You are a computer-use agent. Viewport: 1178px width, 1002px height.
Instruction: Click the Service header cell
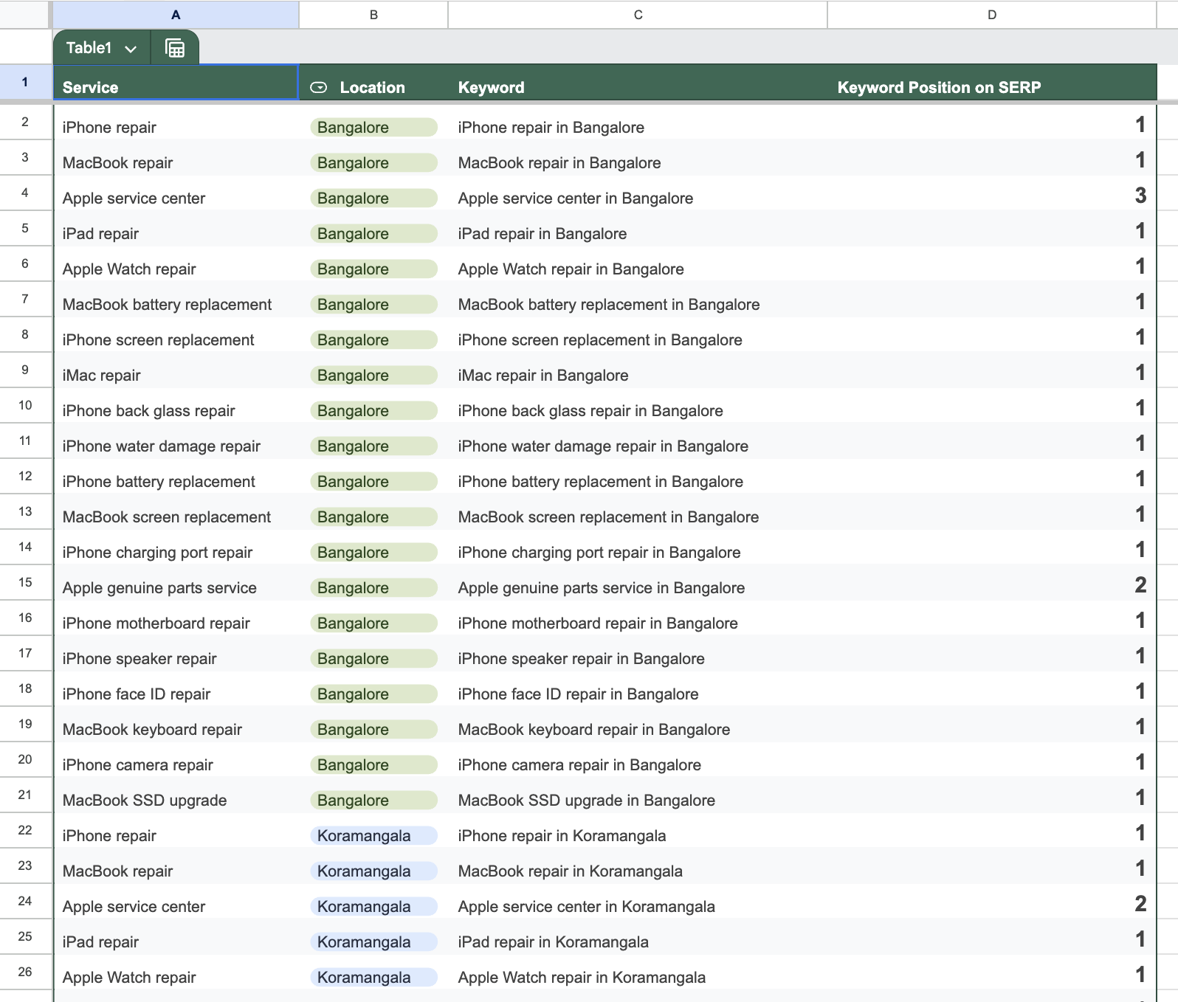pyautogui.click(x=176, y=82)
